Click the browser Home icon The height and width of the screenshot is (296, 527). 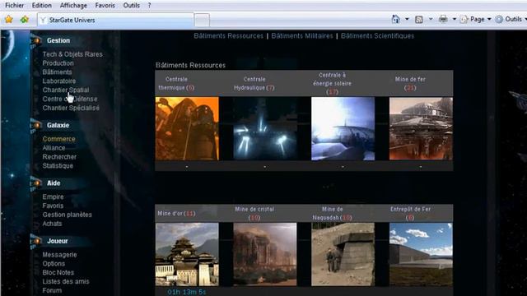[396, 20]
